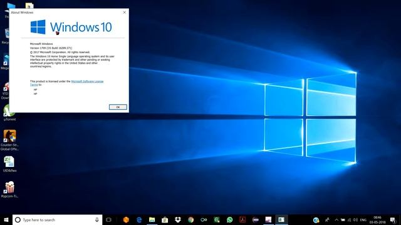Open Microsoft Edge from the taskbar
The image size is (401, 225).
click(139, 219)
